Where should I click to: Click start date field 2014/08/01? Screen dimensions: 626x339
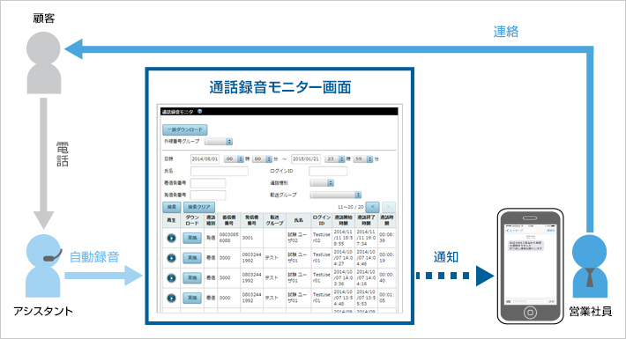[205, 159]
